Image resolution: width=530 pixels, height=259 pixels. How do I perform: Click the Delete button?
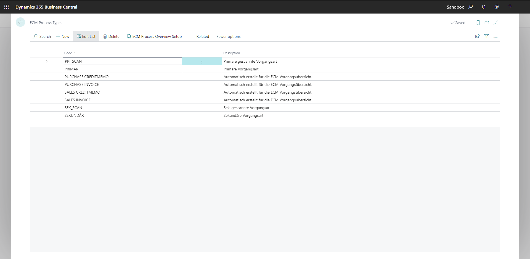click(111, 36)
